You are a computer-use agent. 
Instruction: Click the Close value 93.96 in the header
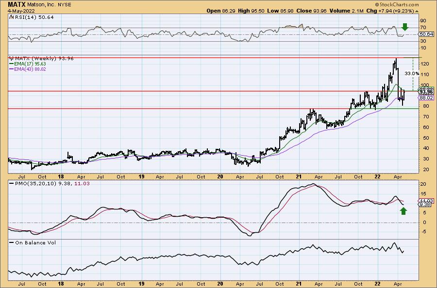pos(319,11)
